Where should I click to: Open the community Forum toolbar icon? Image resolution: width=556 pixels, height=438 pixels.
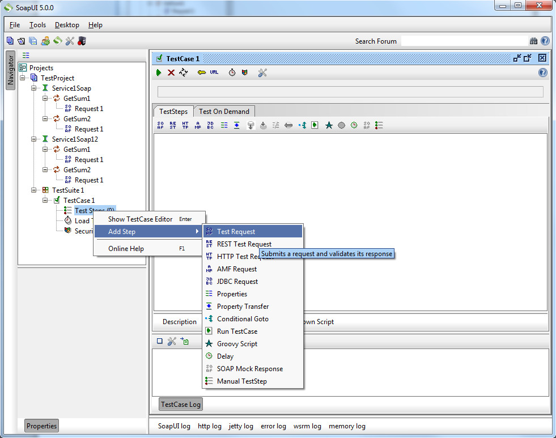(45, 41)
